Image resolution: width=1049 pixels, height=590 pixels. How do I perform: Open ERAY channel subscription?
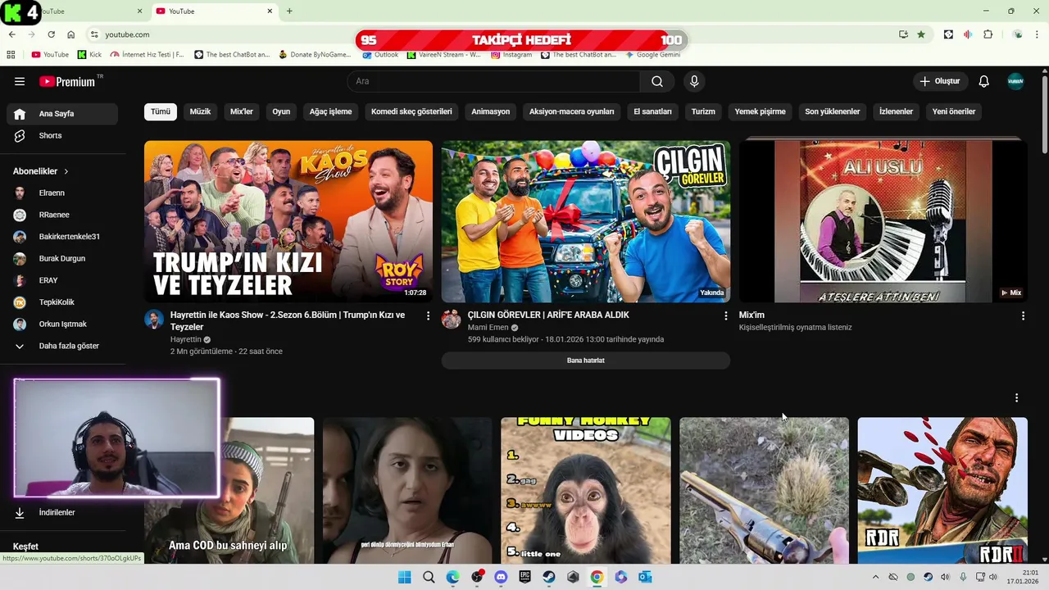coord(62,280)
